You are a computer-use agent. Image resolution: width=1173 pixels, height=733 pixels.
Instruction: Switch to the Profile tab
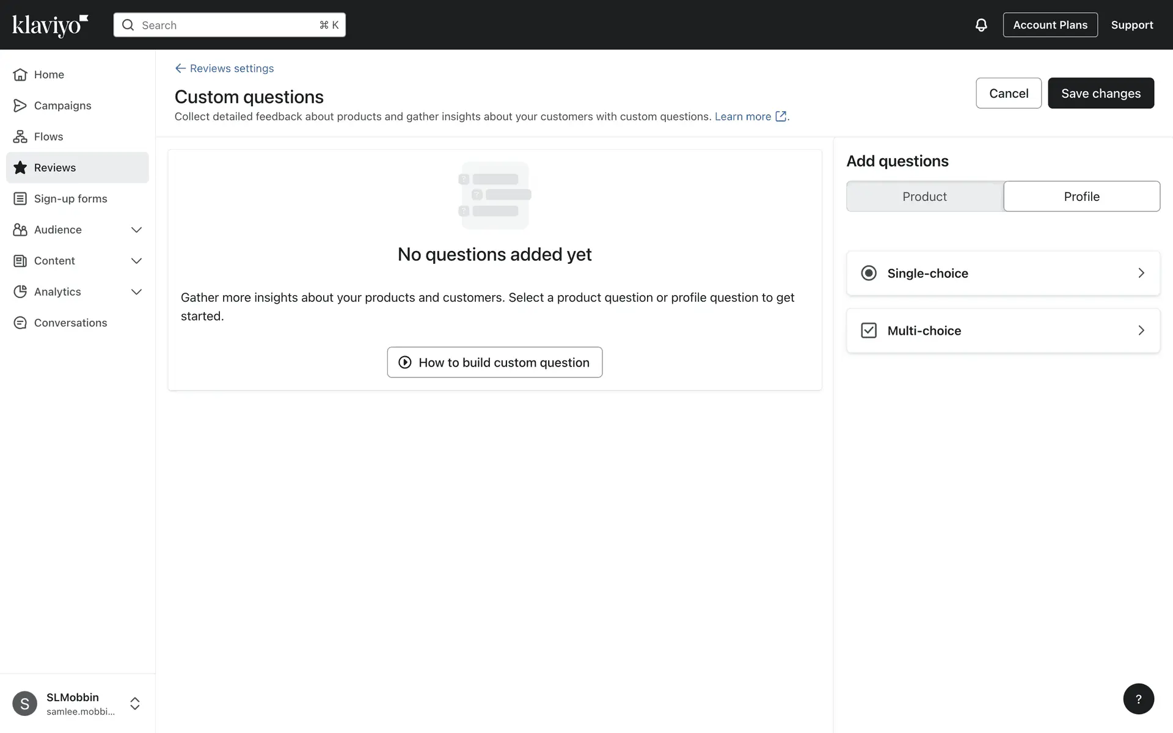pos(1081,197)
